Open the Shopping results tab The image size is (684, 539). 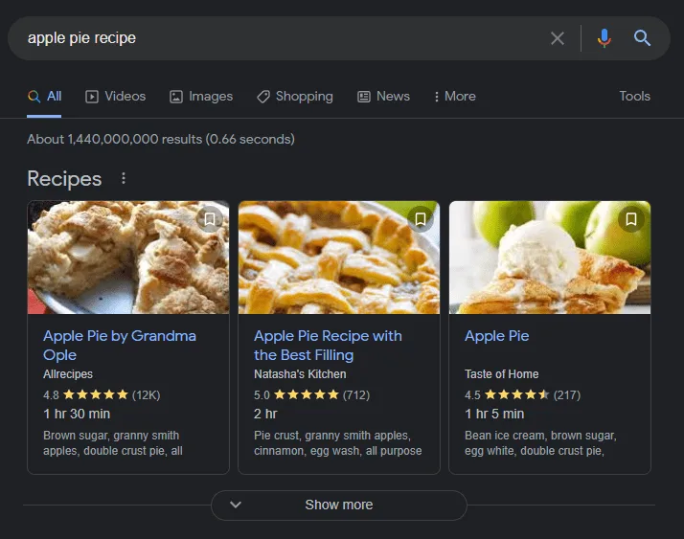tap(295, 96)
